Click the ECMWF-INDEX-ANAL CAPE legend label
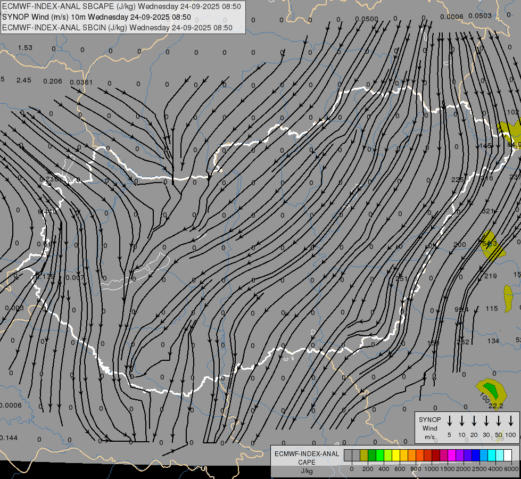The width and height of the screenshot is (521, 479). click(x=307, y=458)
